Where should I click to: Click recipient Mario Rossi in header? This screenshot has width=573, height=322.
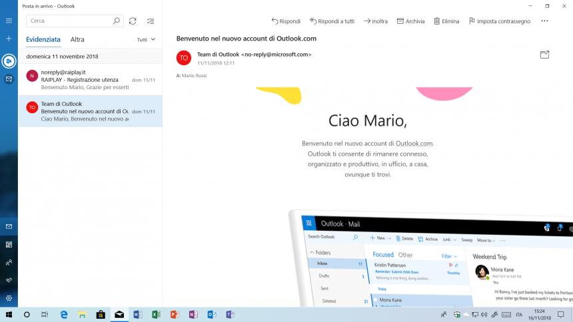(x=194, y=76)
